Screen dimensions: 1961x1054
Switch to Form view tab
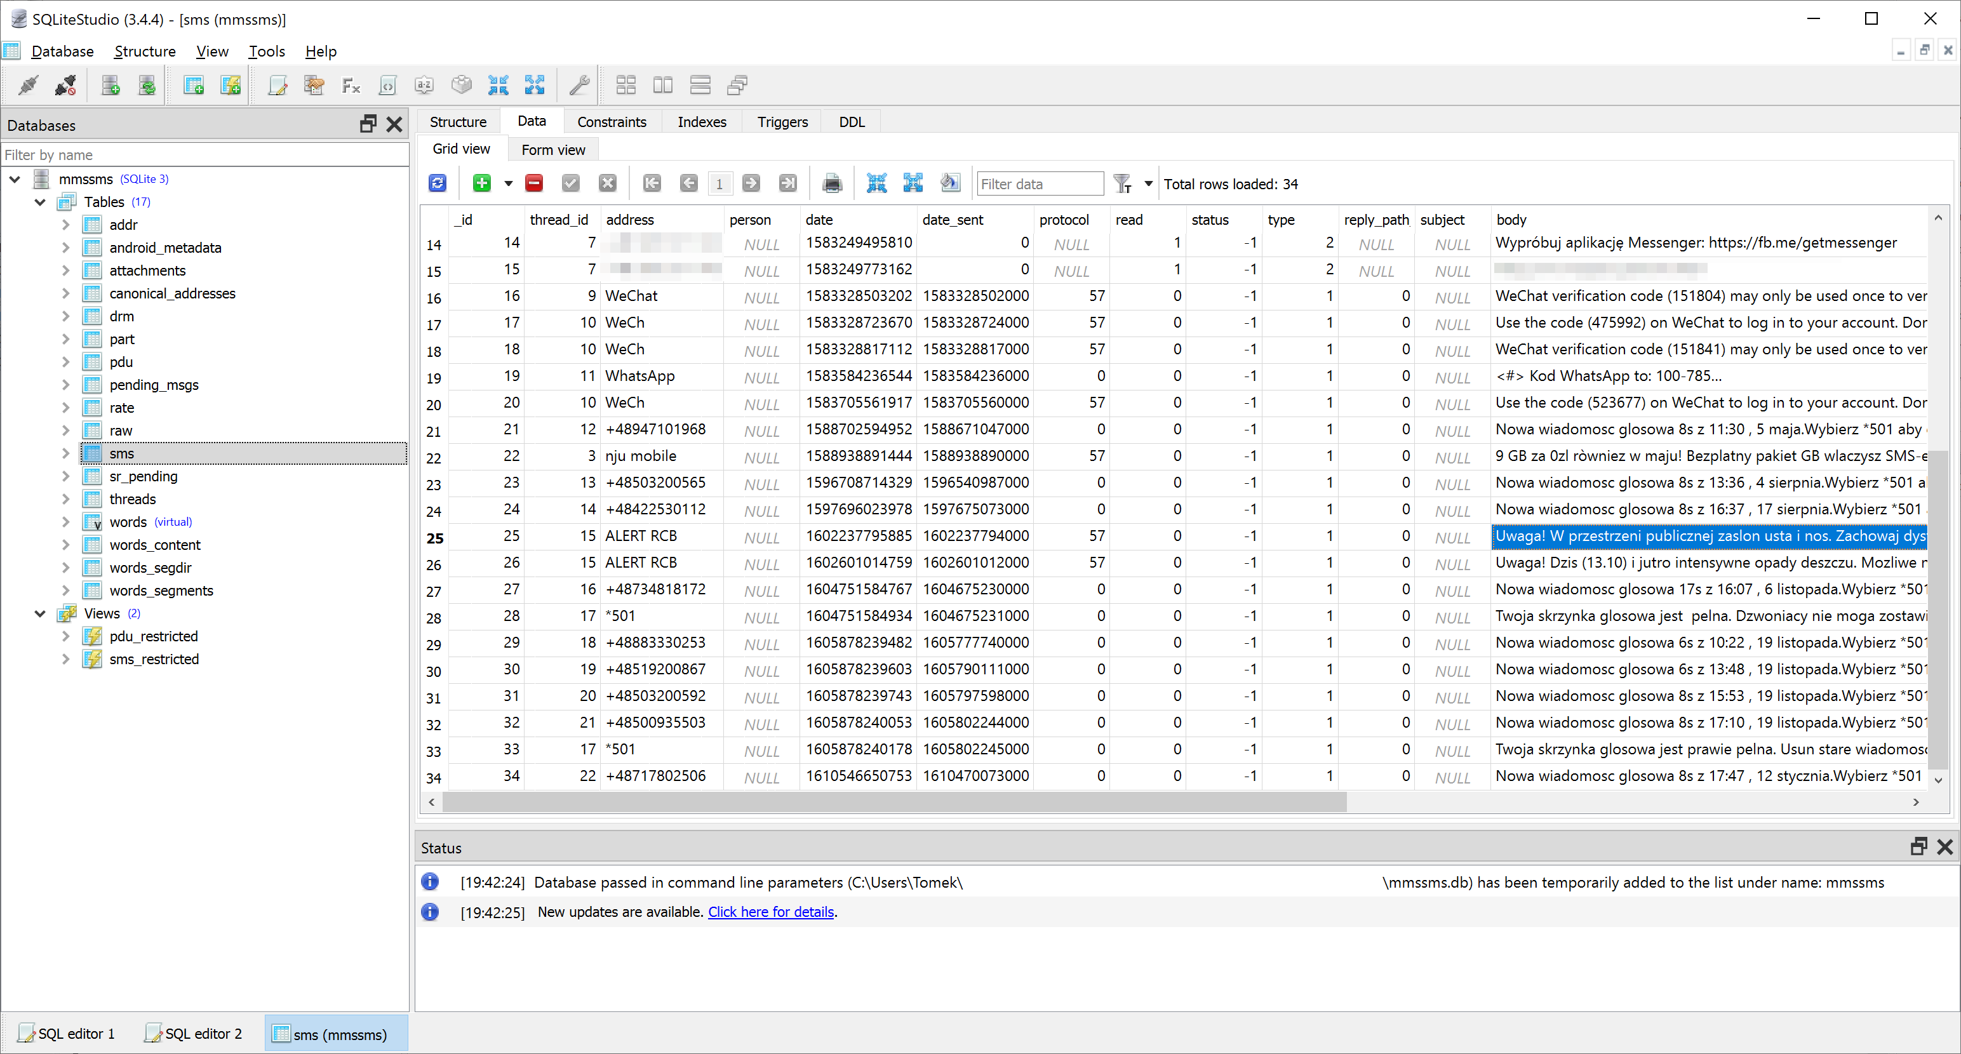[552, 150]
